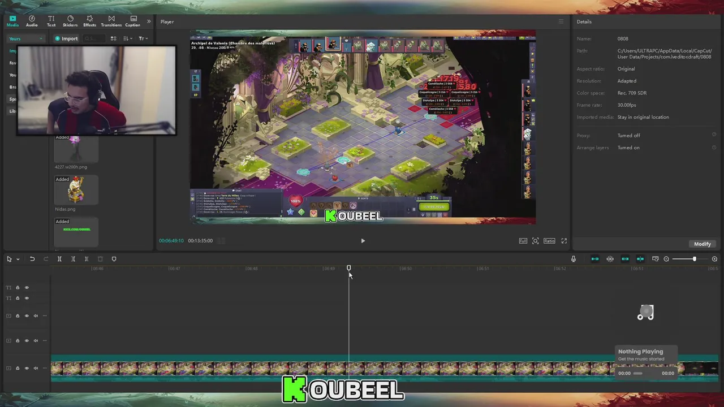Mute the middle overlay video track

pos(36,341)
